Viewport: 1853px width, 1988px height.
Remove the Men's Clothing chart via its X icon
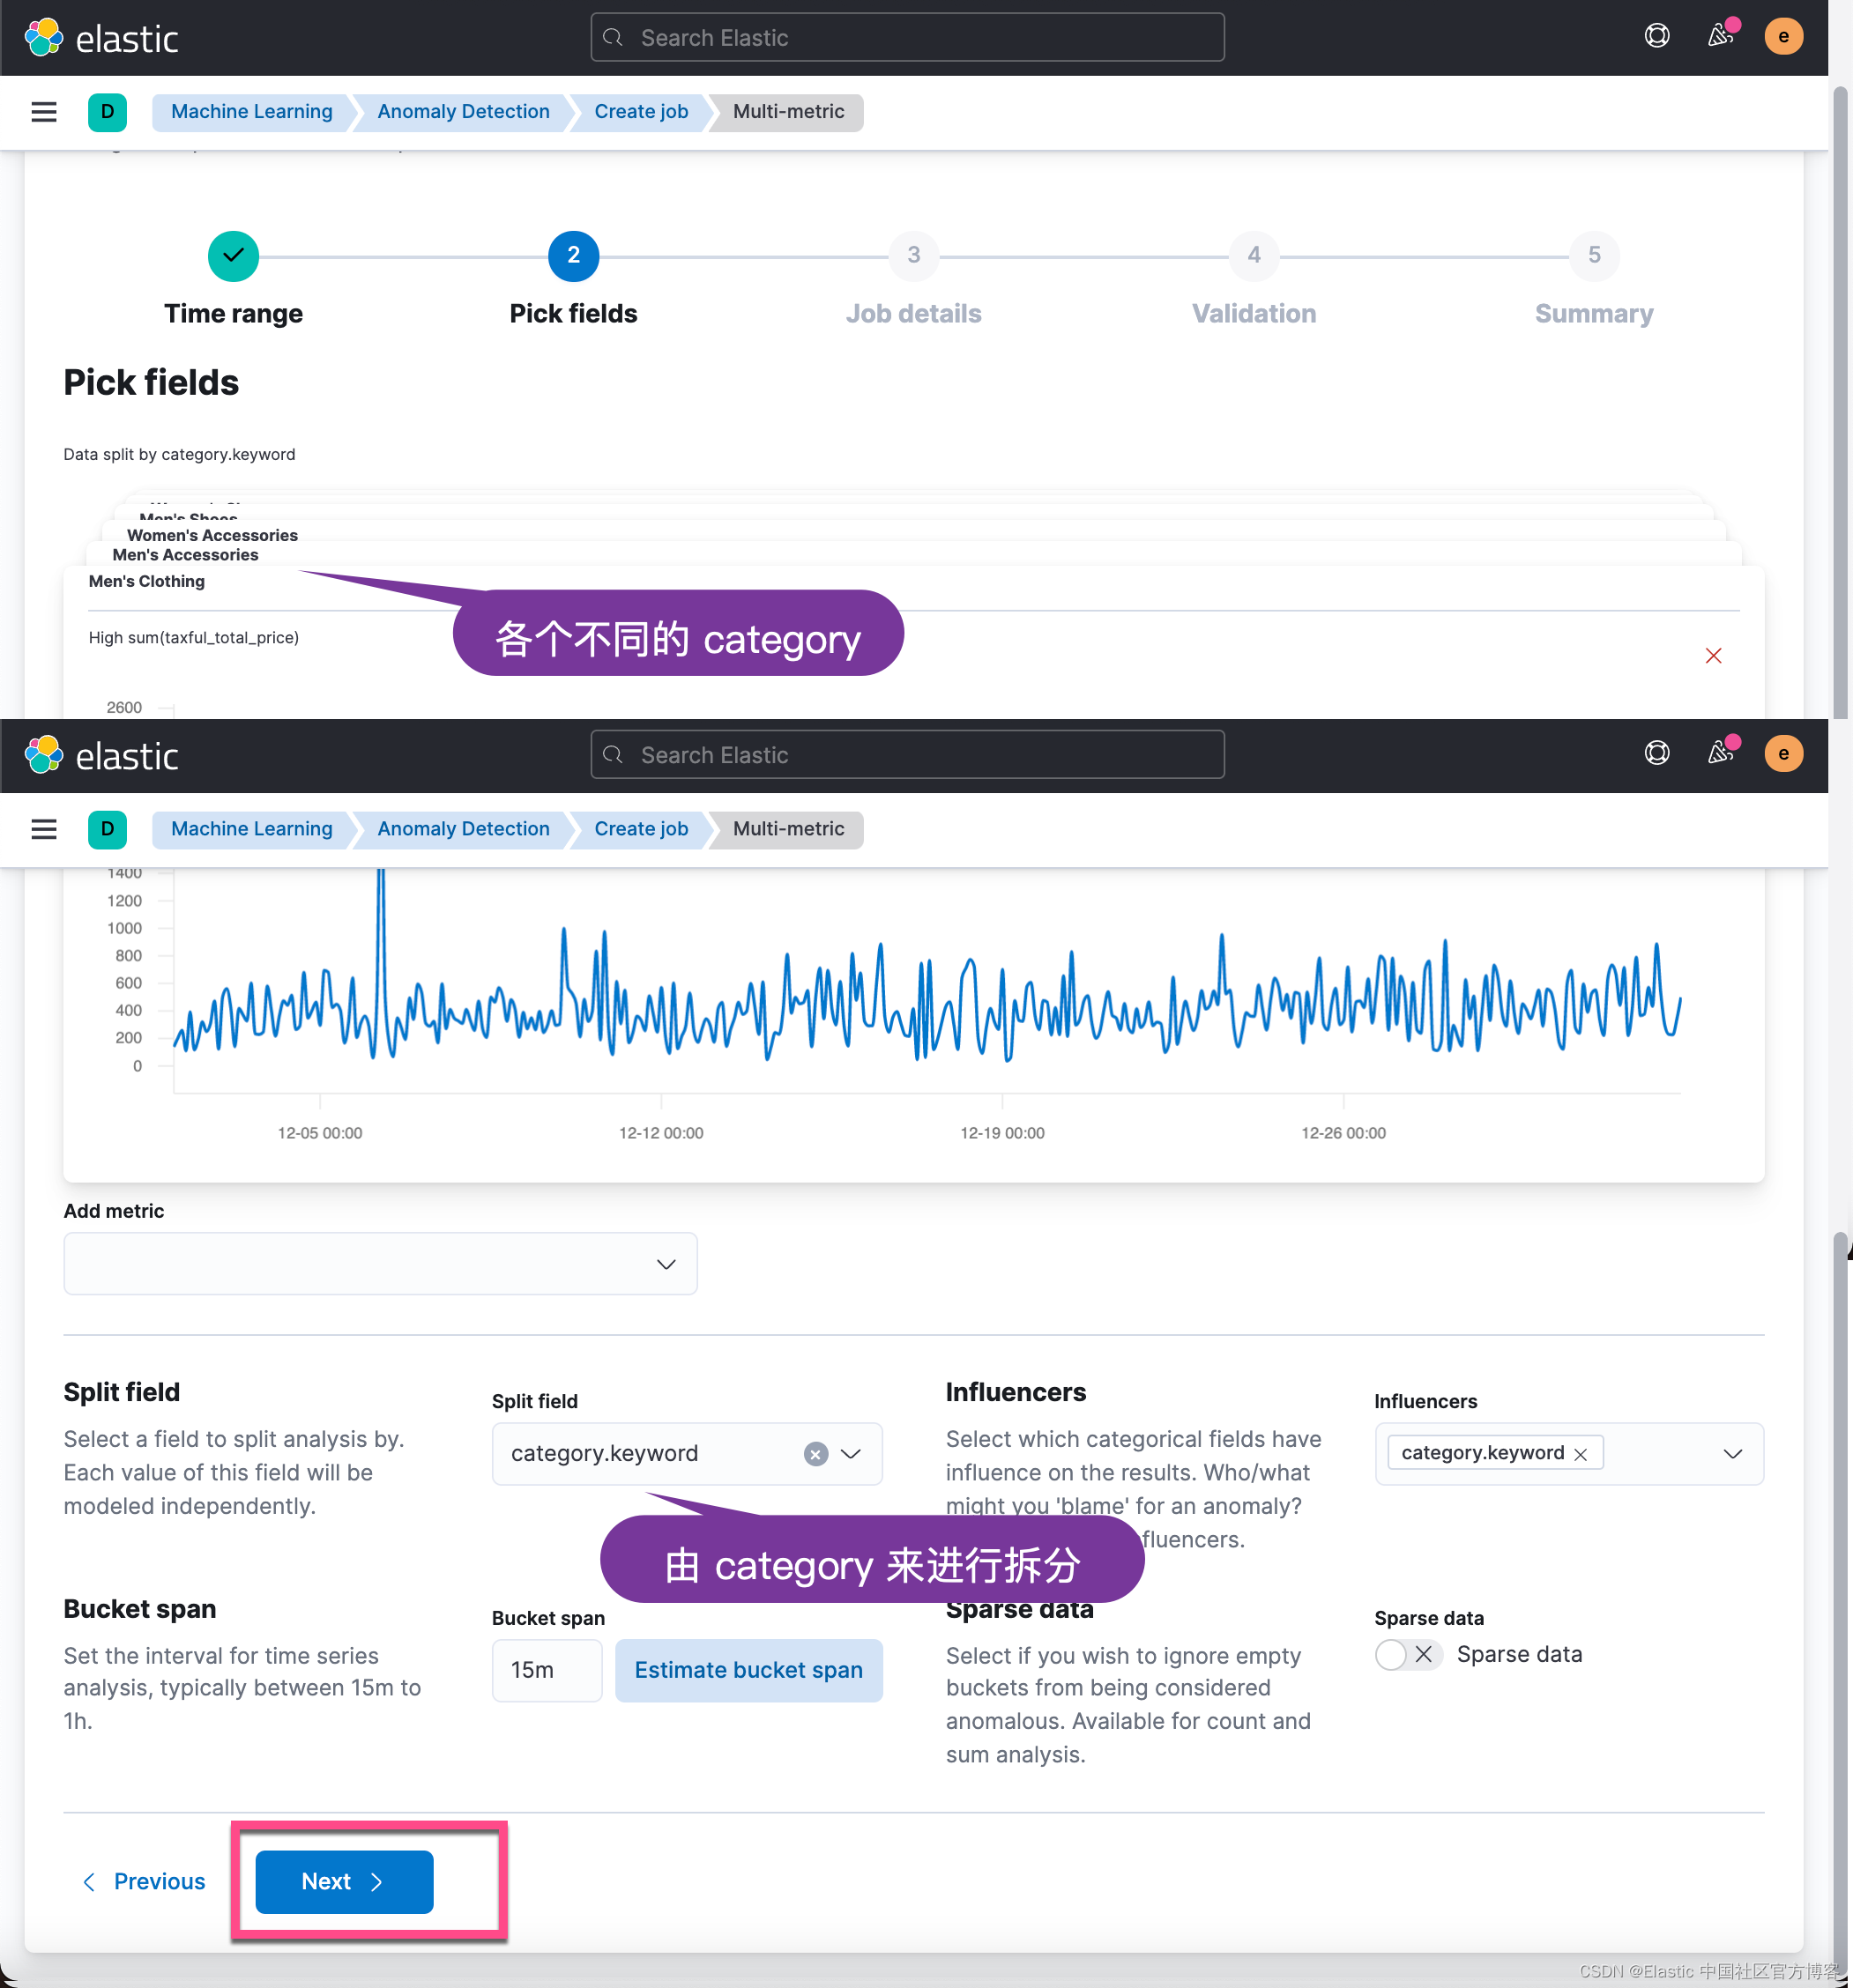click(x=1713, y=656)
